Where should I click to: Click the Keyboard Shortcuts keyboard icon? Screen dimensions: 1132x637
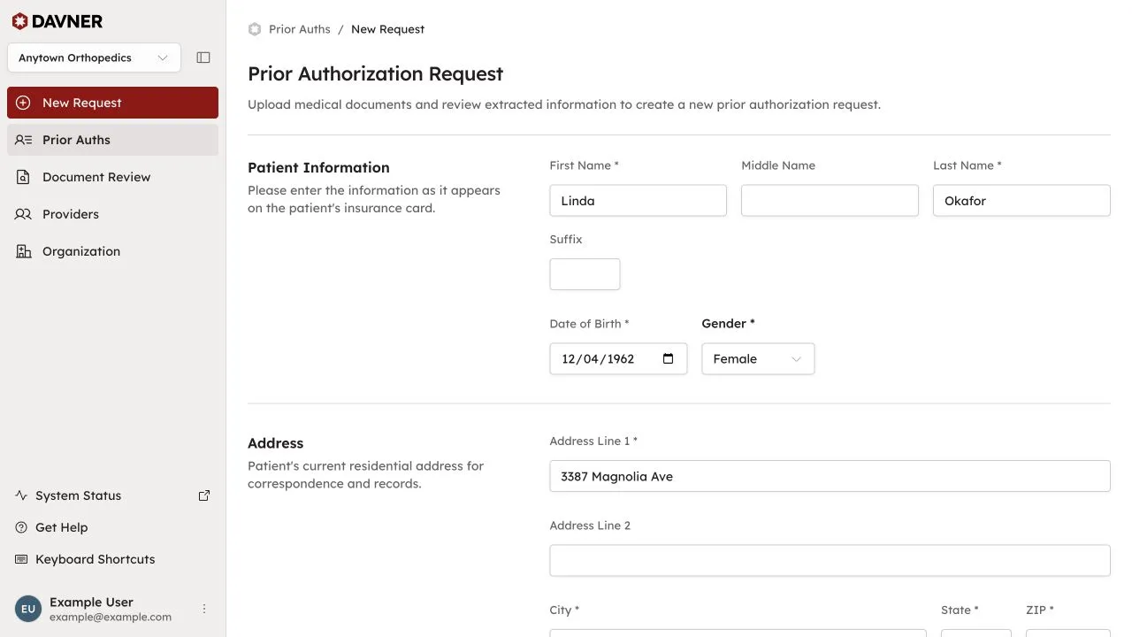click(x=22, y=559)
